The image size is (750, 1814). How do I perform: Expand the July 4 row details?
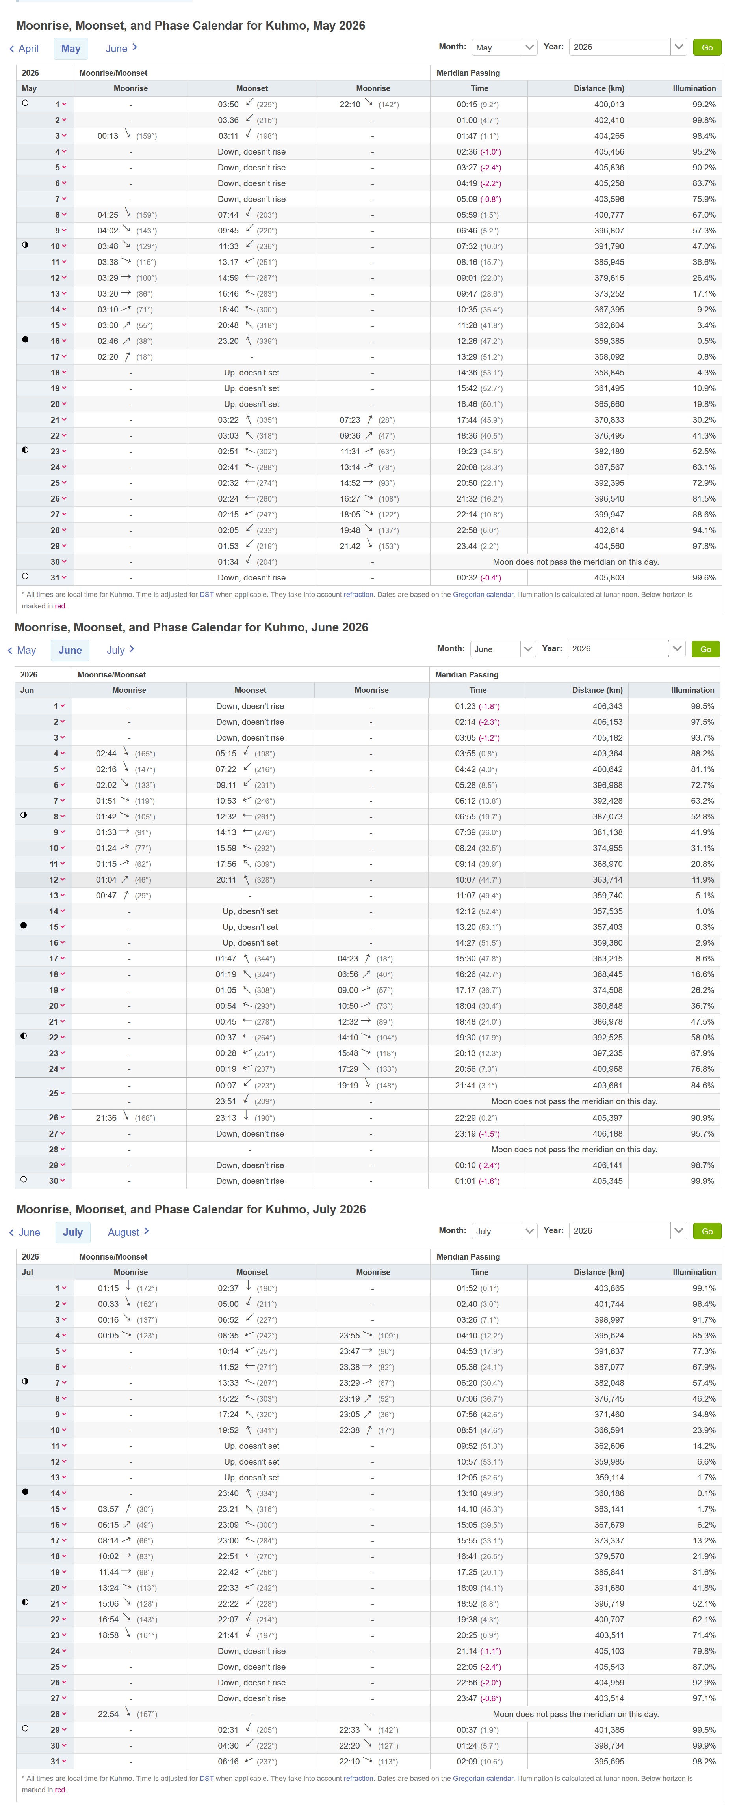64,1336
